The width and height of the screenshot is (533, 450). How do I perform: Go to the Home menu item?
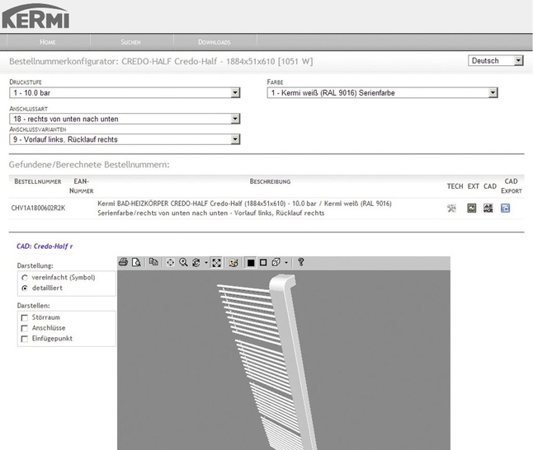coord(48,42)
